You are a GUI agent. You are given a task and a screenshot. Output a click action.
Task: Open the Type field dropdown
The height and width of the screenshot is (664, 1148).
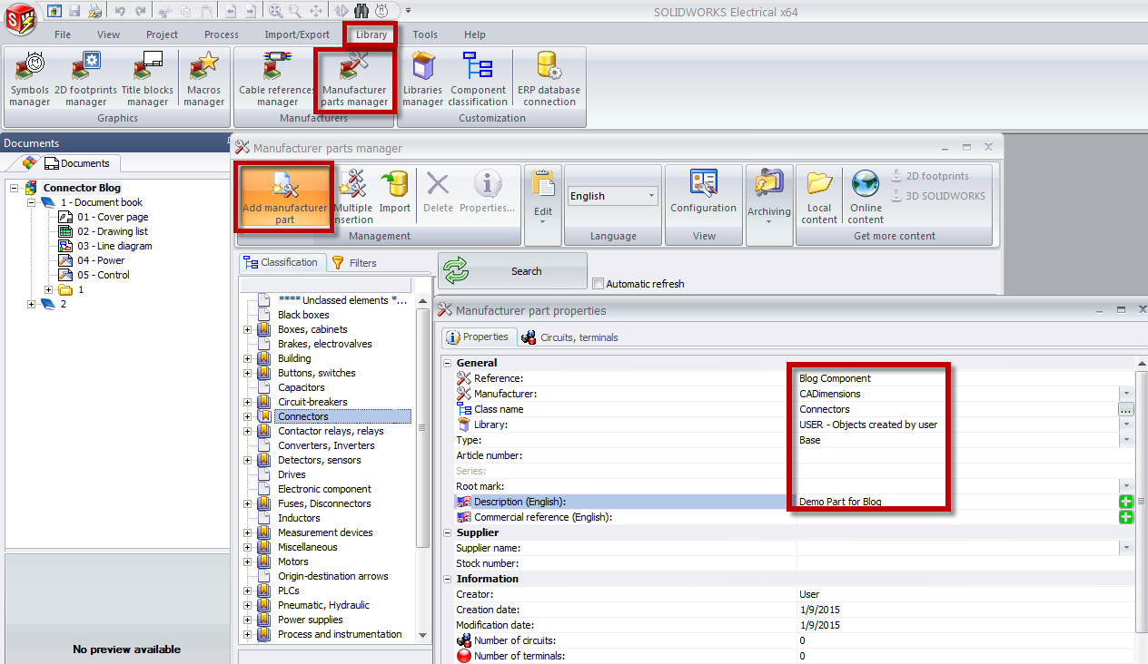(1126, 440)
